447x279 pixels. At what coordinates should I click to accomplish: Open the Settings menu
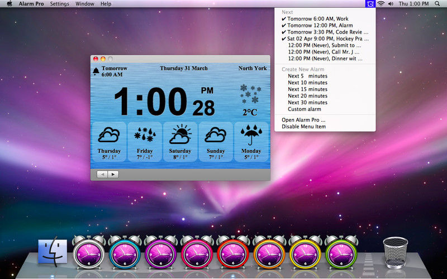coord(60,4)
